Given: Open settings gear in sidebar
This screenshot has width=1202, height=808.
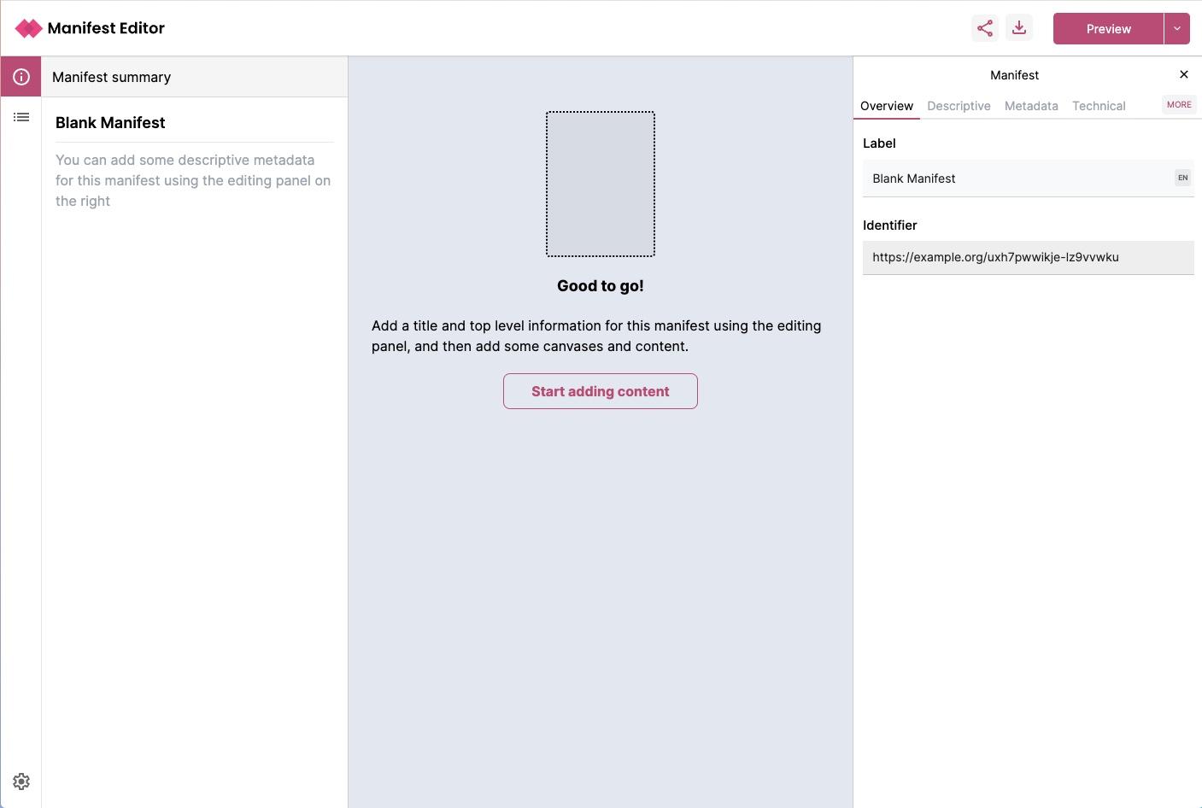Looking at the screenshot, I should pyautogui.click(x=21, y=782).
